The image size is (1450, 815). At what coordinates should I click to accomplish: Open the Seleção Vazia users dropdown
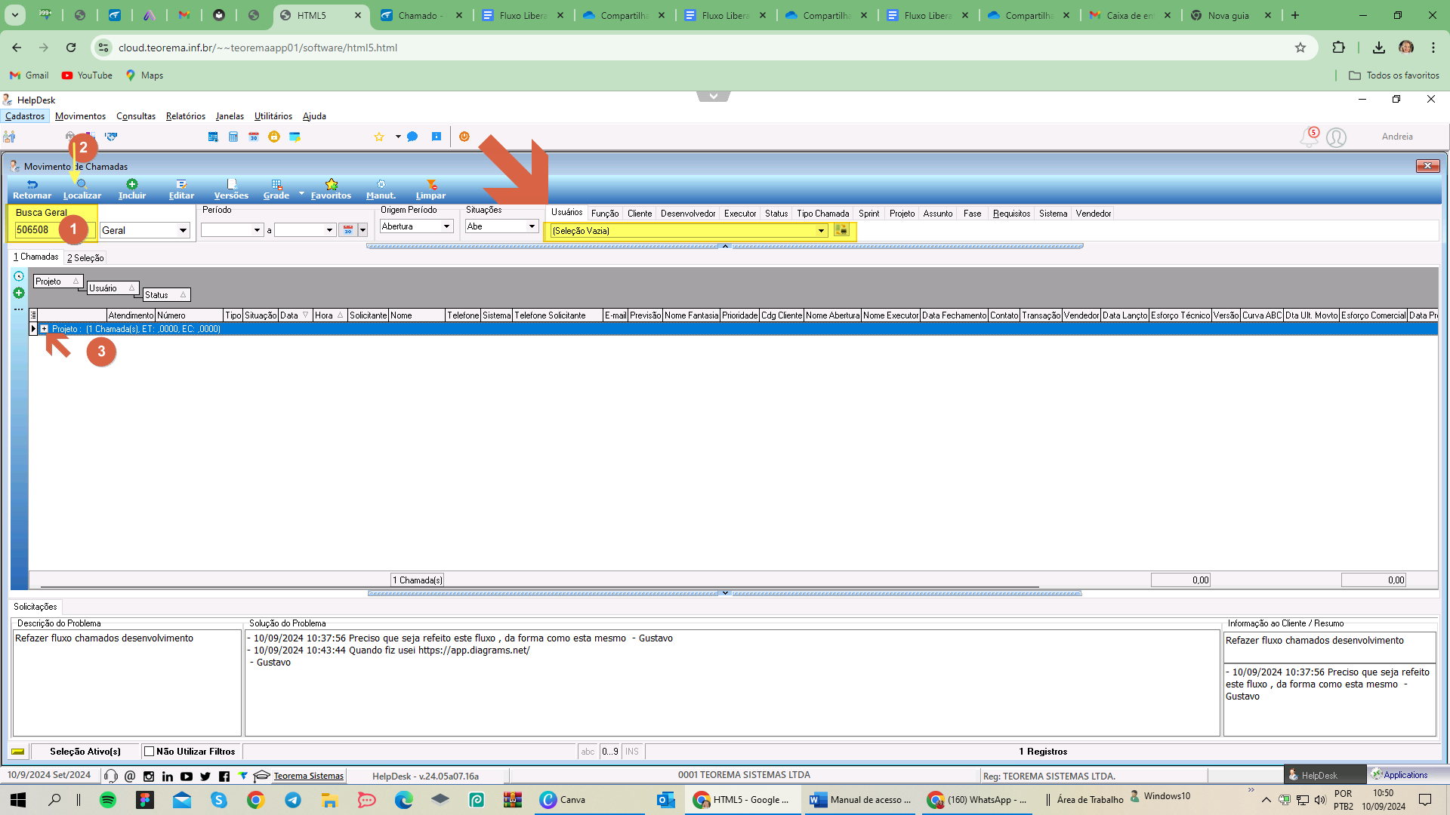(821, 231)
